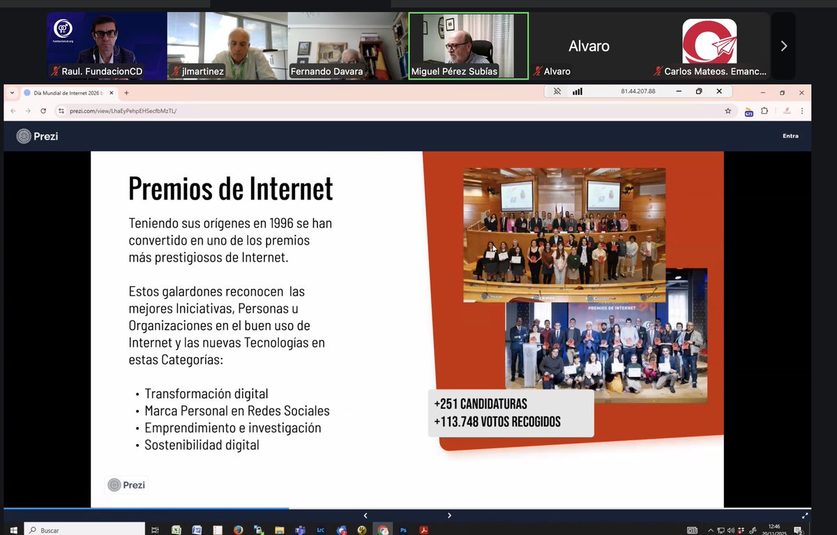Launch Photoshop from the taskbar

pyautogui.click(x=402, y=528)
